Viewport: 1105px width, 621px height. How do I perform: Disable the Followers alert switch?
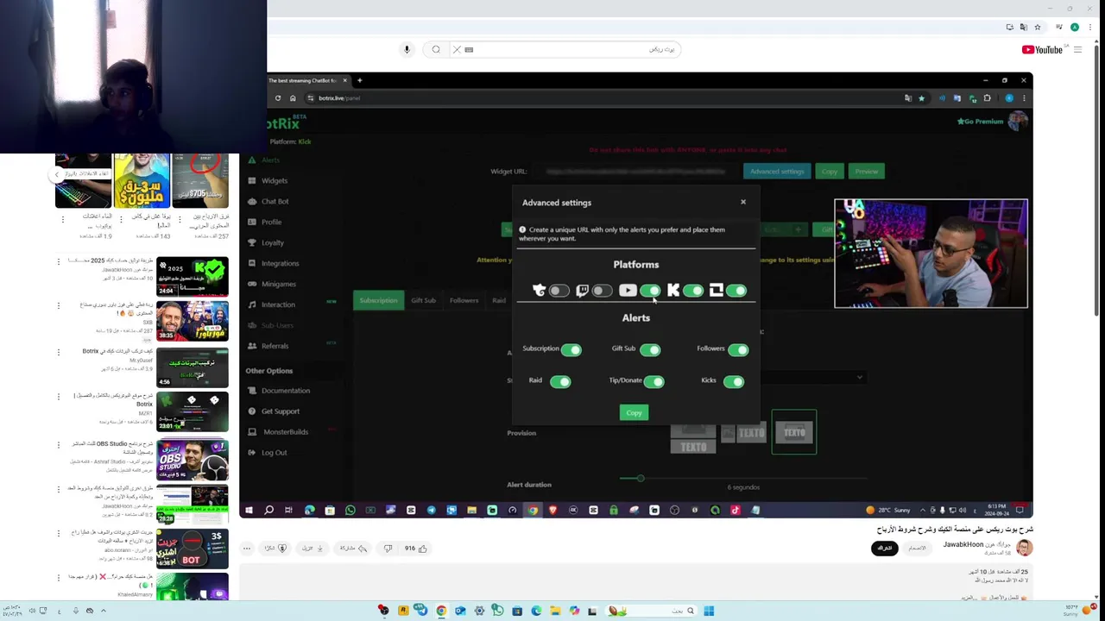(738, 349)
